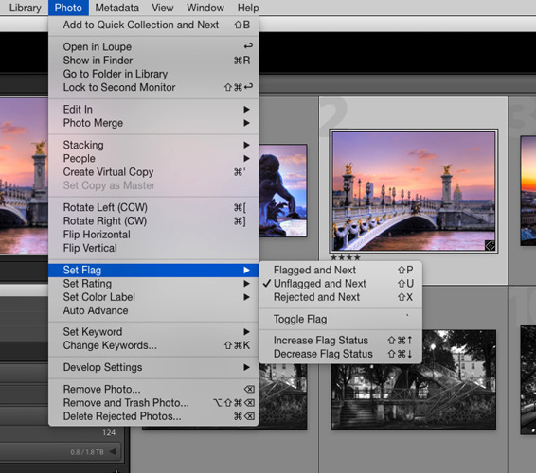Close the highlighted Photo menu
Viewport: 536px width, 473px height.
pos(68,8)
